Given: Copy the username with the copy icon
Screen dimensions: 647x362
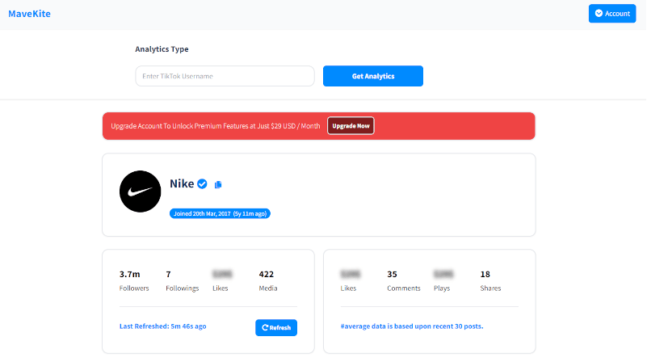Looking at the screenshot, I should [218, 185].
